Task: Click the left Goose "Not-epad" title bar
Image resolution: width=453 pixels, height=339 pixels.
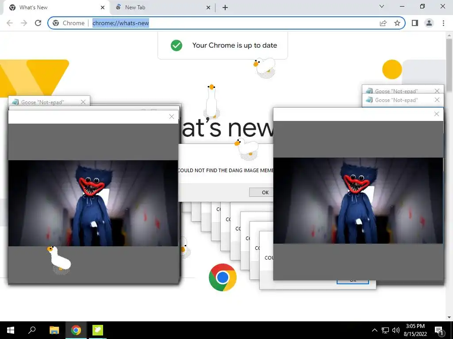Action: (x=49, y=102)
